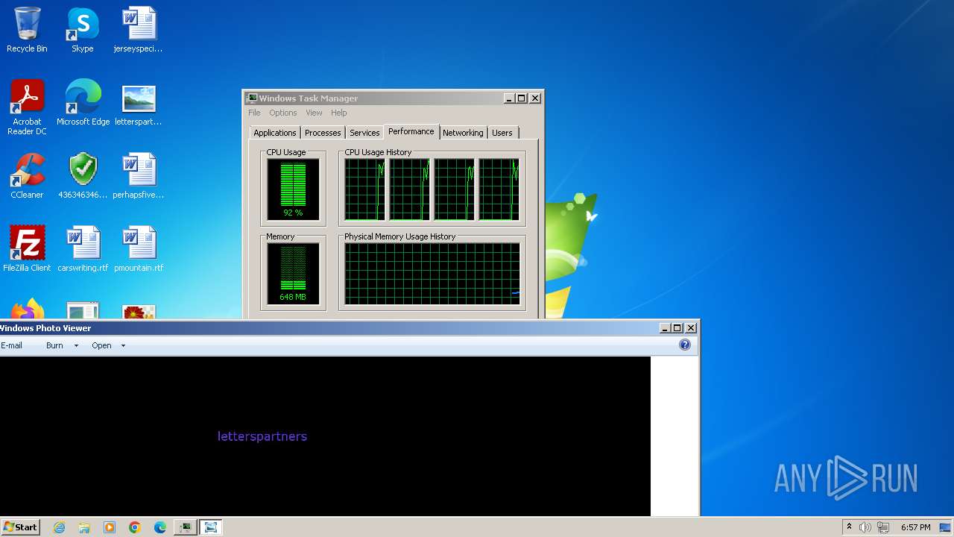Click the Memory 648 MB meter

[x=293, y=273]
